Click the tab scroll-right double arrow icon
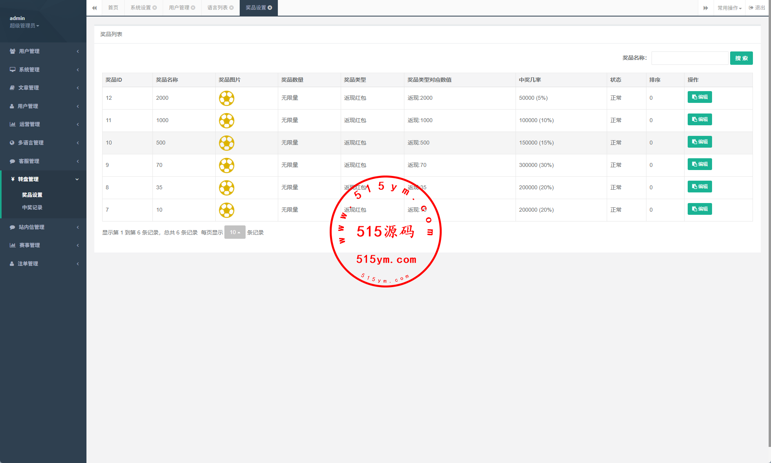Screen dimensions: 771x463 pos(705,8)
